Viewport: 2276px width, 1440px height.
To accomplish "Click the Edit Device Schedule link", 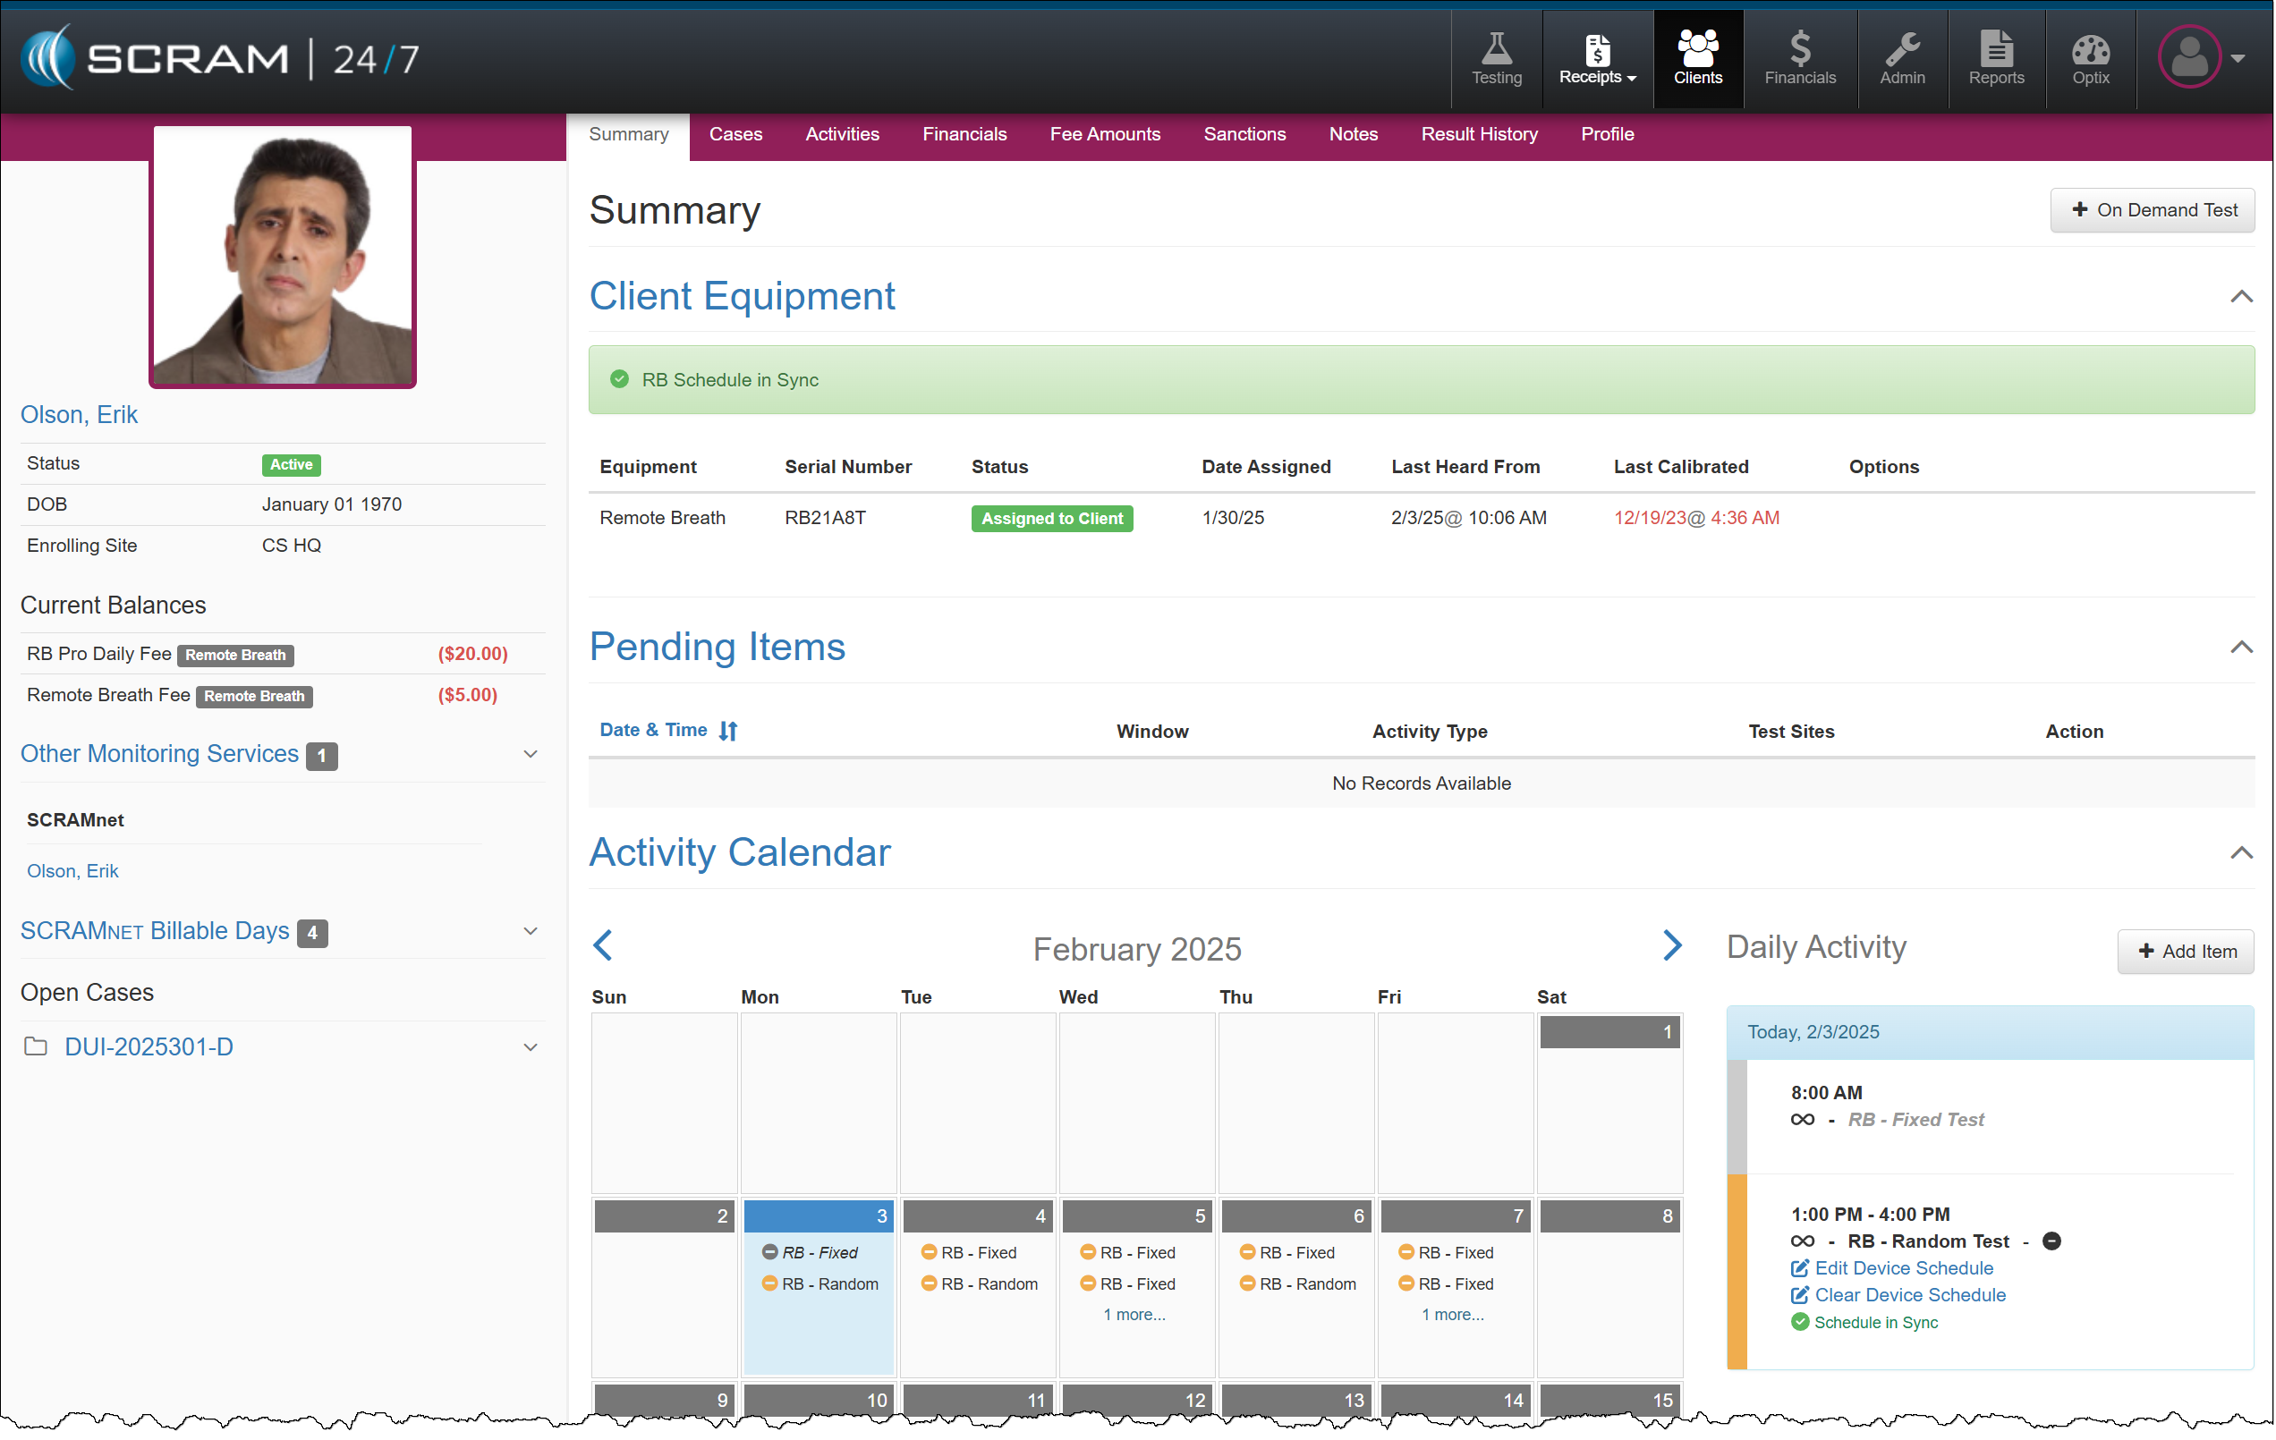I will tap(1903, 1268).
